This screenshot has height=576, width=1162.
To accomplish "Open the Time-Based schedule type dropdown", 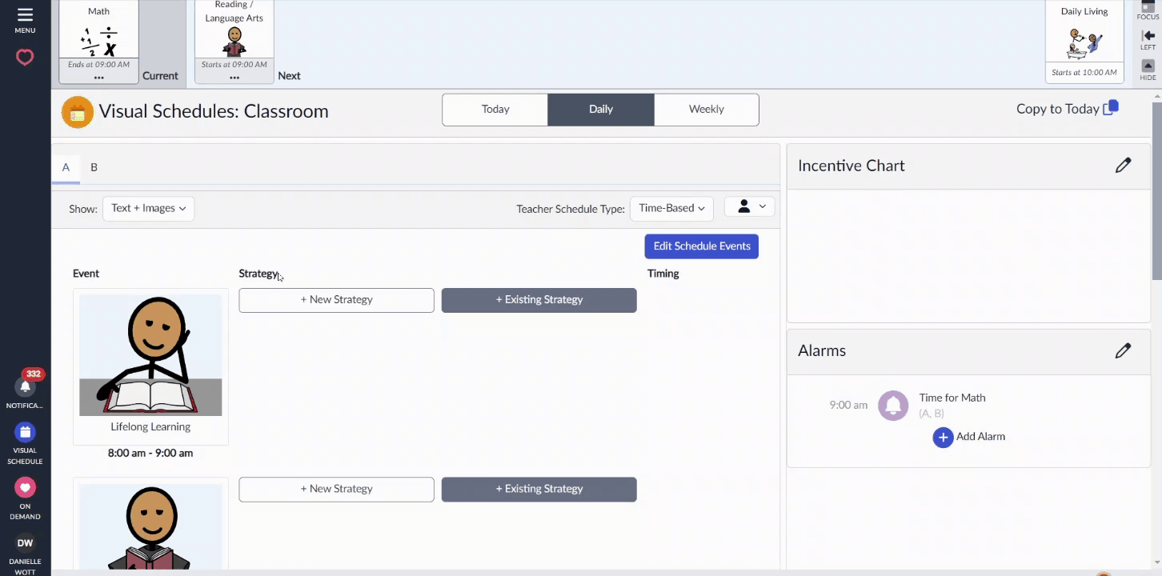I will click(671, 208).
